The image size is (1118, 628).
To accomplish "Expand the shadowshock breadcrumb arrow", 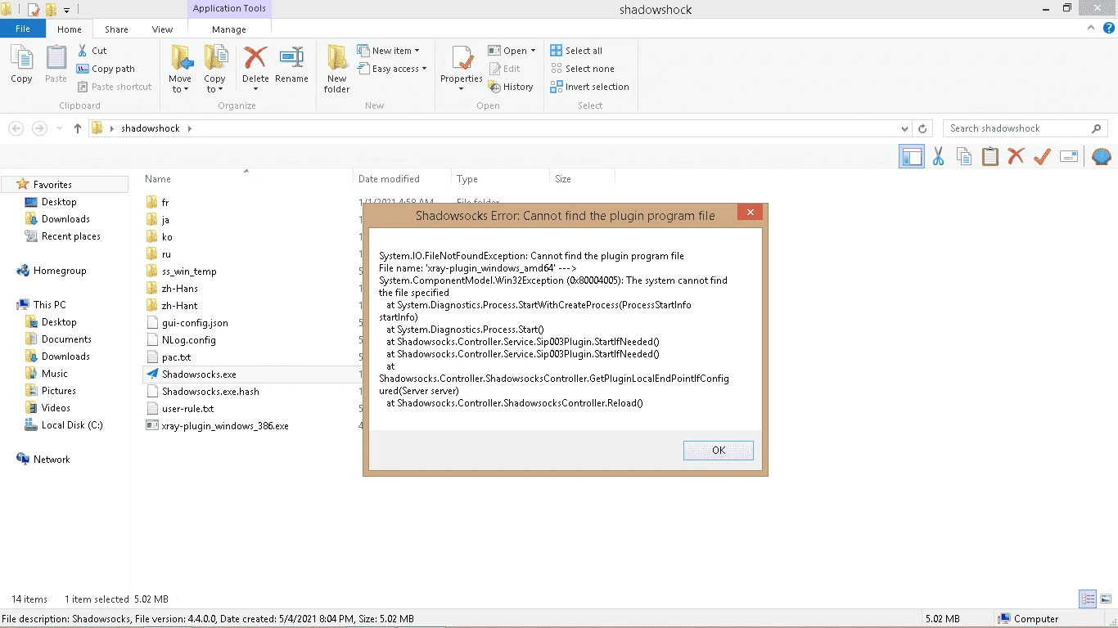I will point(189,128).
